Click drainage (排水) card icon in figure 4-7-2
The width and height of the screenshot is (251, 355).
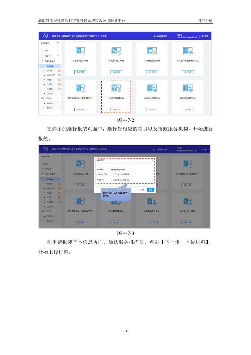pos(116,51)
